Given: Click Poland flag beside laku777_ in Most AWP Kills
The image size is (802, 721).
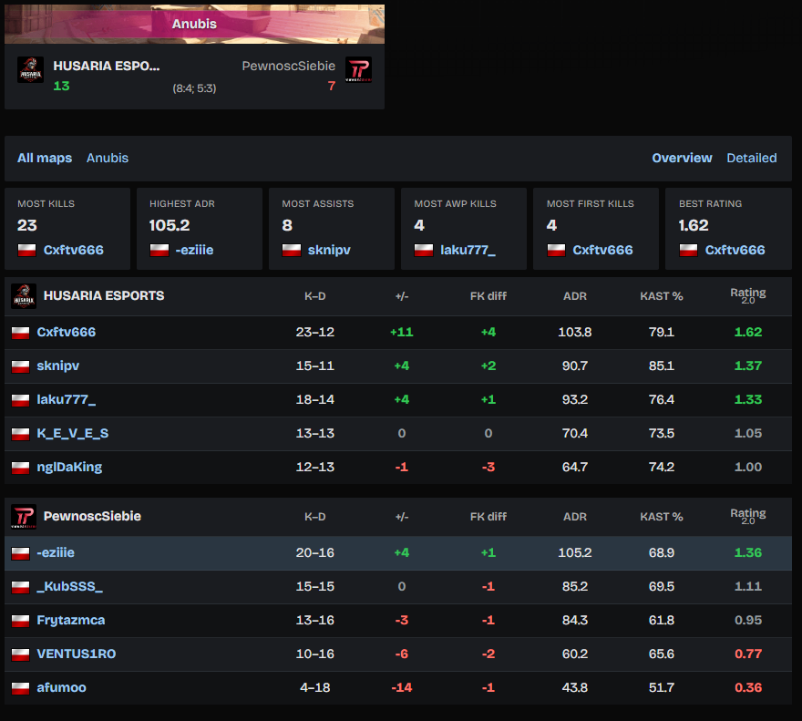Looking at the screenshot, I should [424, 251].
